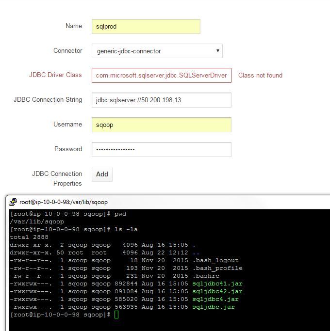Click the sqljdbc.jar file name in terminal
The height and width of the screenshot is (331, 330).
pyautogui.click(x=214, y=307)
